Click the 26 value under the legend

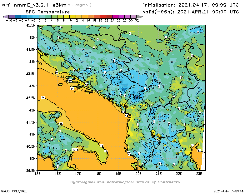click(x=118, y=20)
